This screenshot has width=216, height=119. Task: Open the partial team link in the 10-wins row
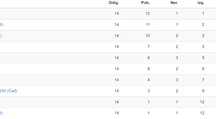click(x=1, y=36)
